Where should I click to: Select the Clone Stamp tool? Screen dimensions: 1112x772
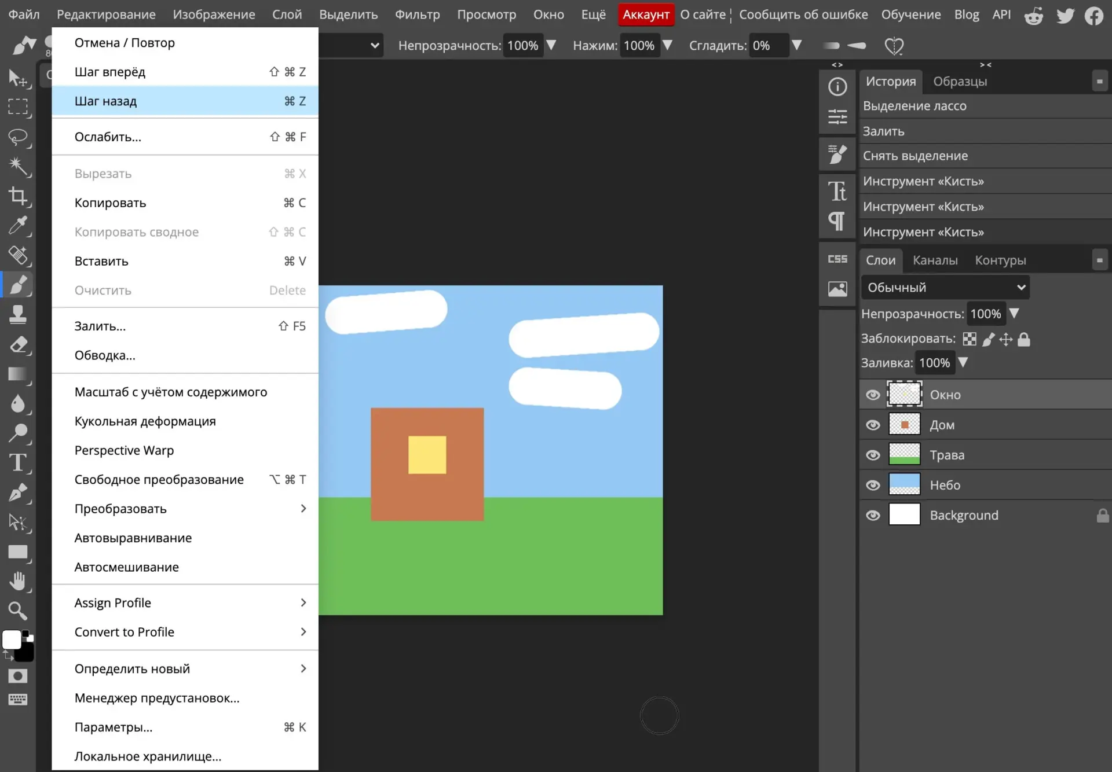pos(18,314)
